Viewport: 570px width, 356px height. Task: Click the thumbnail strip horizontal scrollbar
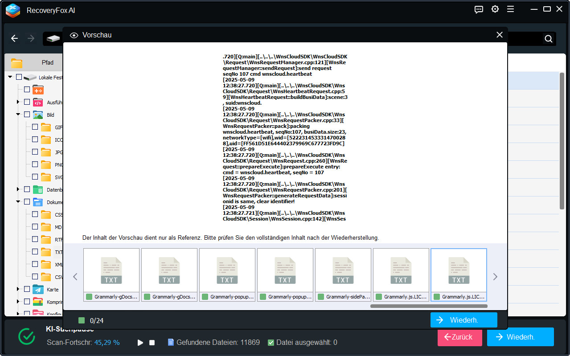tap(429, 306)
